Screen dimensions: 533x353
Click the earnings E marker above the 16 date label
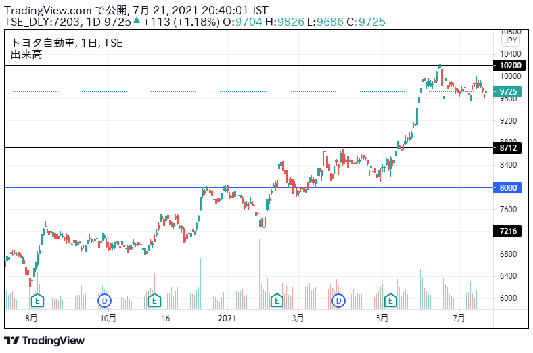[154, 300]
